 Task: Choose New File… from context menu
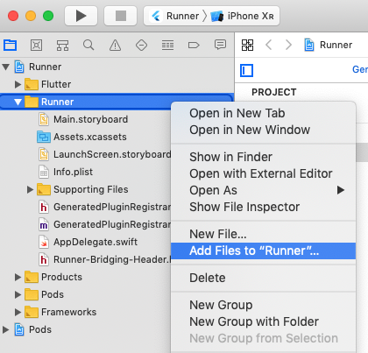[x=263, y=234]
